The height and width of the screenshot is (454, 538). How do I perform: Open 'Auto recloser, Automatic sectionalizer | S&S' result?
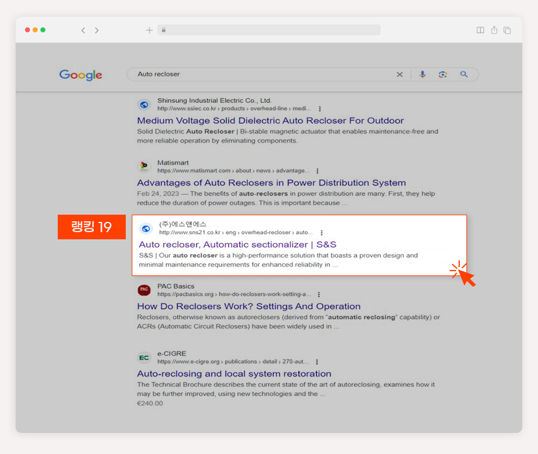coord(238,245)
